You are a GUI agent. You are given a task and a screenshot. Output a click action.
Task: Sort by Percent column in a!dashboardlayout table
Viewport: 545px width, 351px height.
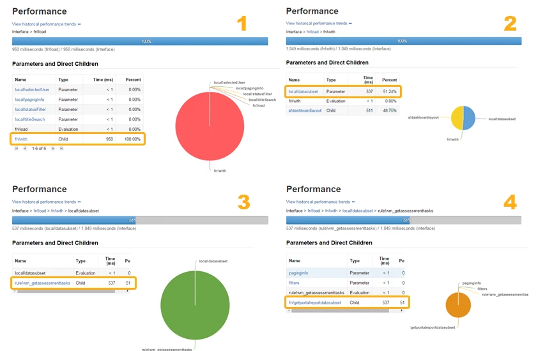point(389,80)
